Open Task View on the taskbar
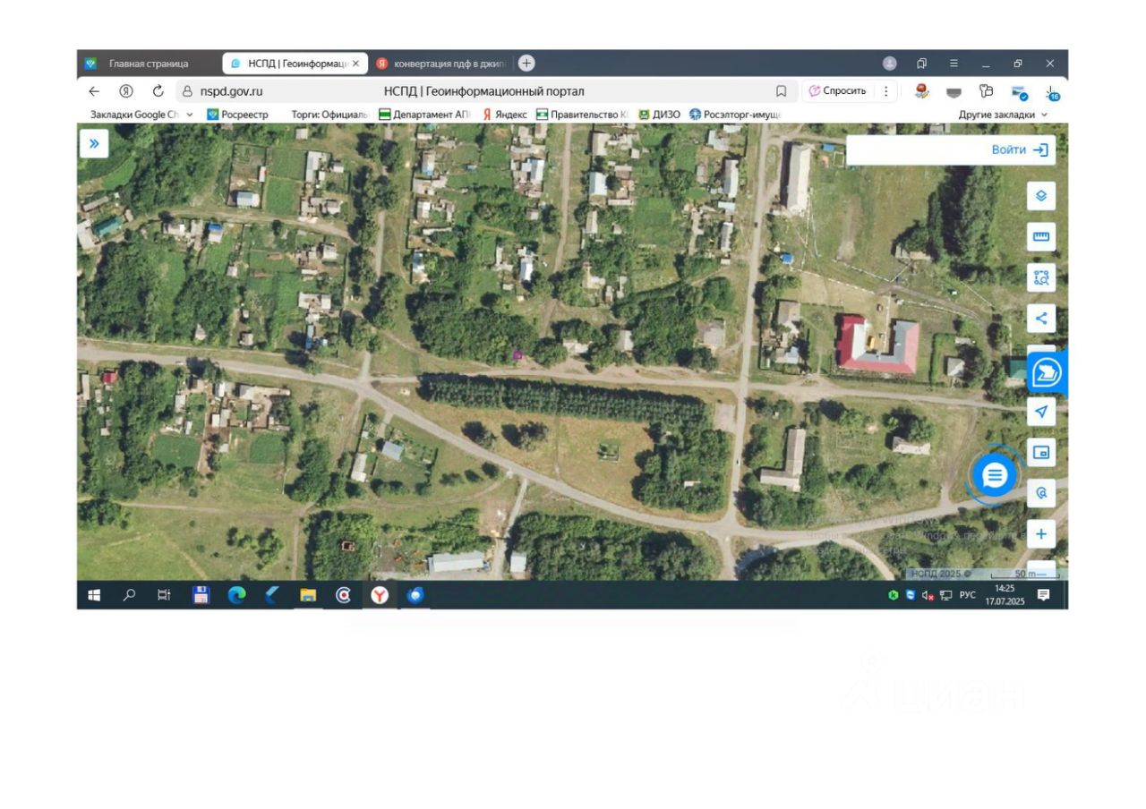 tap(165, 595)
